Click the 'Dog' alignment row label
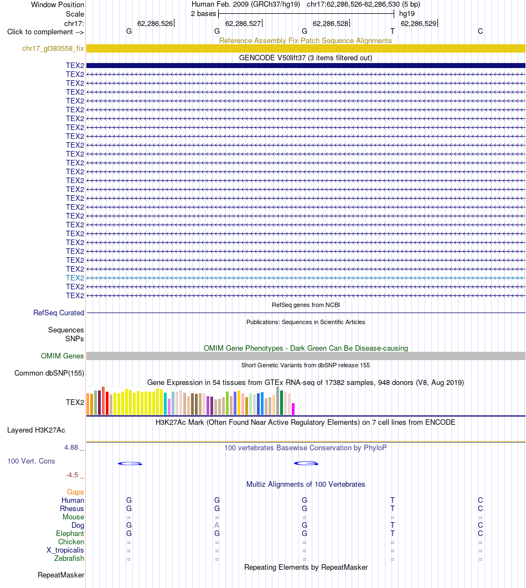 78,525
